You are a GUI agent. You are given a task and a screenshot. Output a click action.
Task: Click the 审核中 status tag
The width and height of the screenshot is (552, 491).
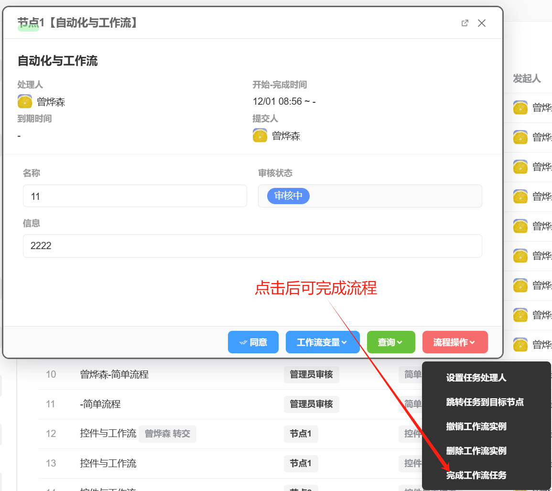pos(288,196)
